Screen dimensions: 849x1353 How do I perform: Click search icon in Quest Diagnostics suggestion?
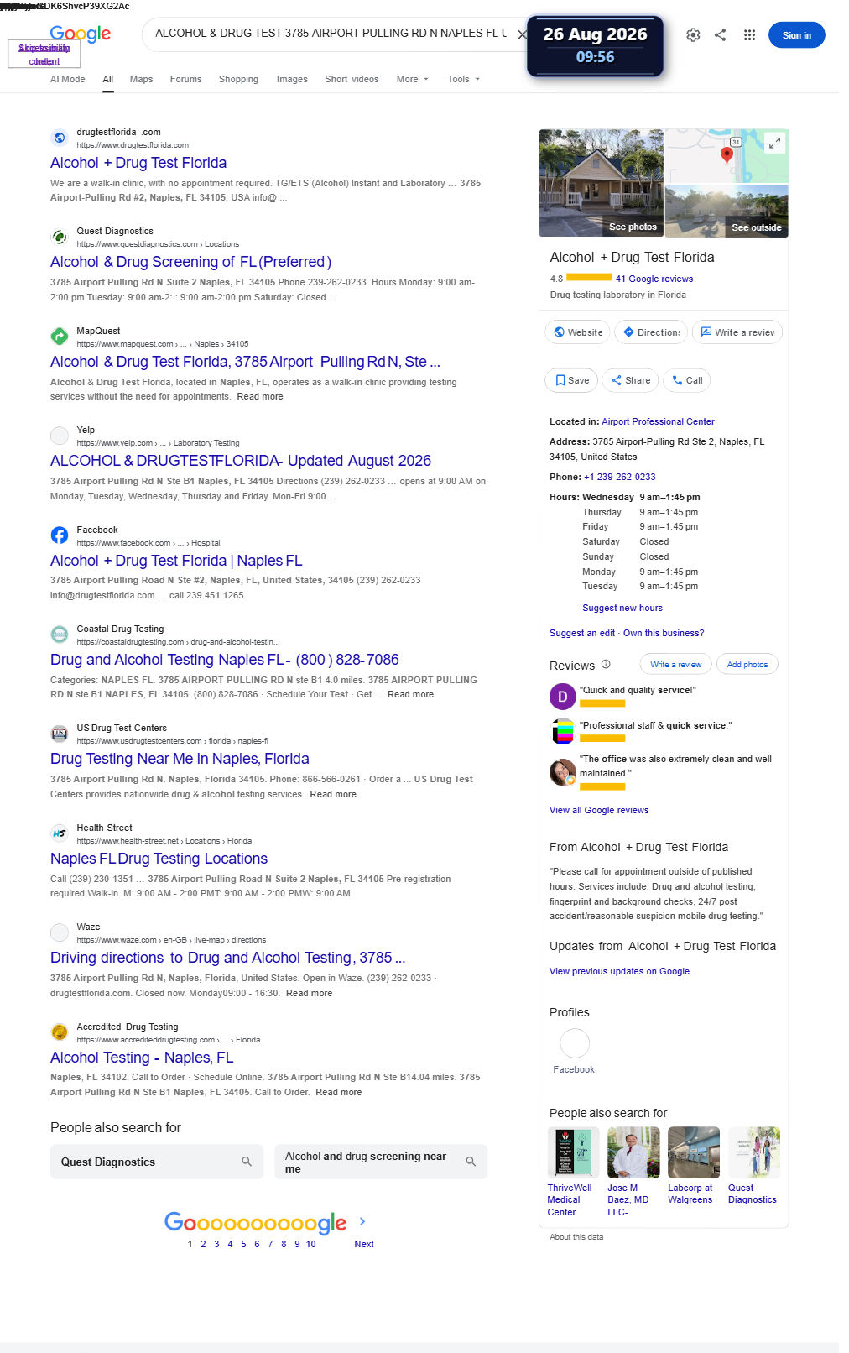pos(247,1162)
